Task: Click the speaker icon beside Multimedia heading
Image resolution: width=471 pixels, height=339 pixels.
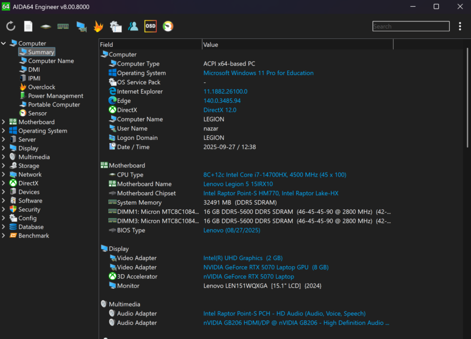Action: point(104,304)
